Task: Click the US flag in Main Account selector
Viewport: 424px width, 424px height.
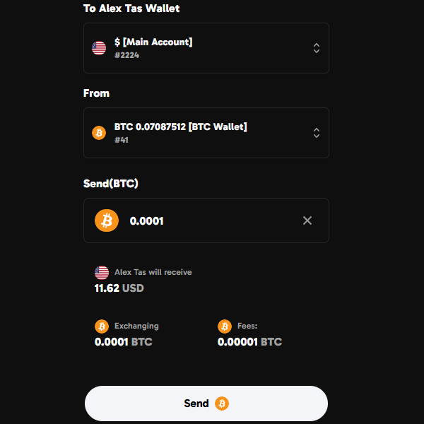Action: [x=99, y=48]
